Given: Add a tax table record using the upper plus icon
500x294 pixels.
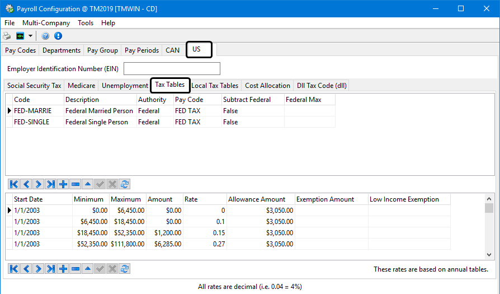Looking at the screenshot, I should click(x=63, y=184).
